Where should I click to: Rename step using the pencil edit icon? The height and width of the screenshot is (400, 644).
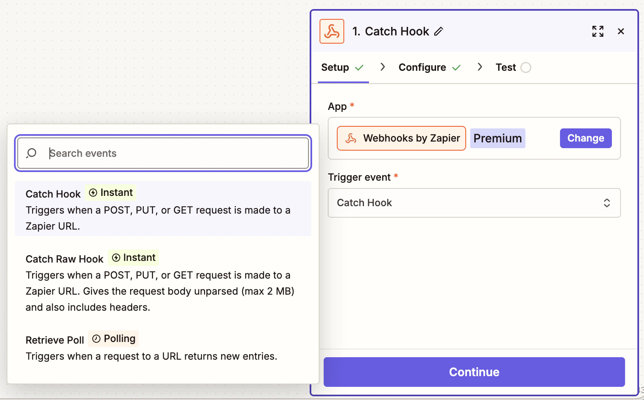point(439,31)
